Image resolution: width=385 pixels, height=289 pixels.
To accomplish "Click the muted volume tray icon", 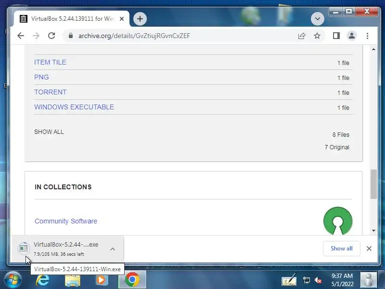I will click(318, 280).
